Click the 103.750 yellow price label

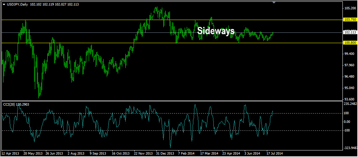[x=350, y=20]
